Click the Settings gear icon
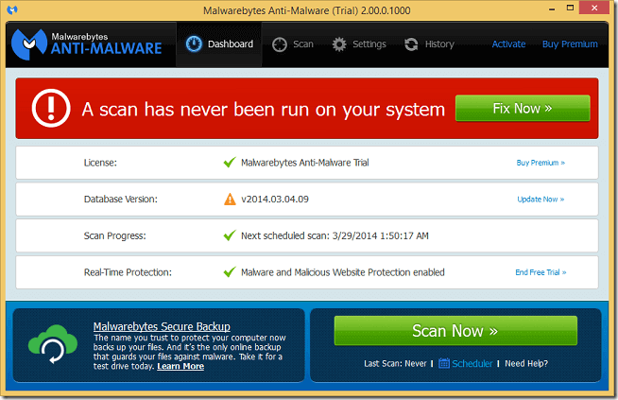This screenshot has width=618, height=400. (339, 44)
